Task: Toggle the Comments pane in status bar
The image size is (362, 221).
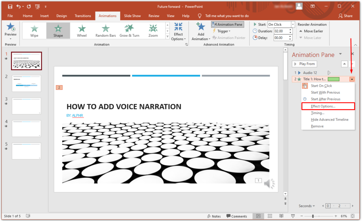Action: [x=237, y=216]
